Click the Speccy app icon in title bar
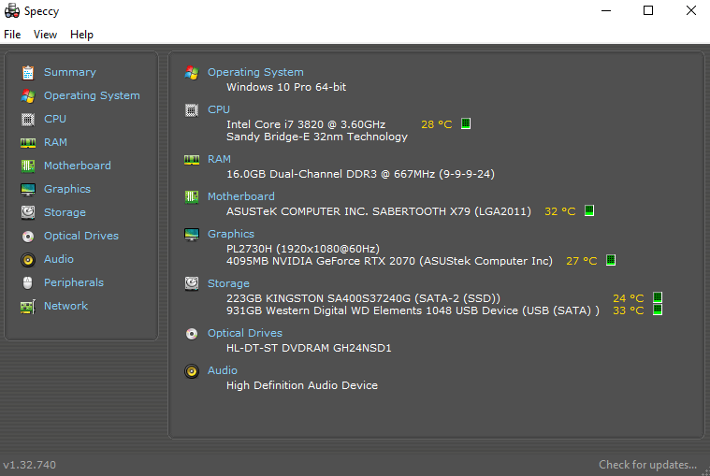Image resolution: width=710 pixels, height=476 pixels. coord(12,11)
